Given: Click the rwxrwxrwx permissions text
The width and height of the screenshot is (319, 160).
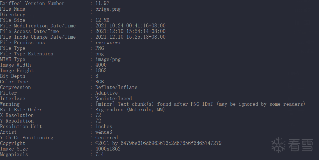Looking at the screenshot, I should 108,43.
